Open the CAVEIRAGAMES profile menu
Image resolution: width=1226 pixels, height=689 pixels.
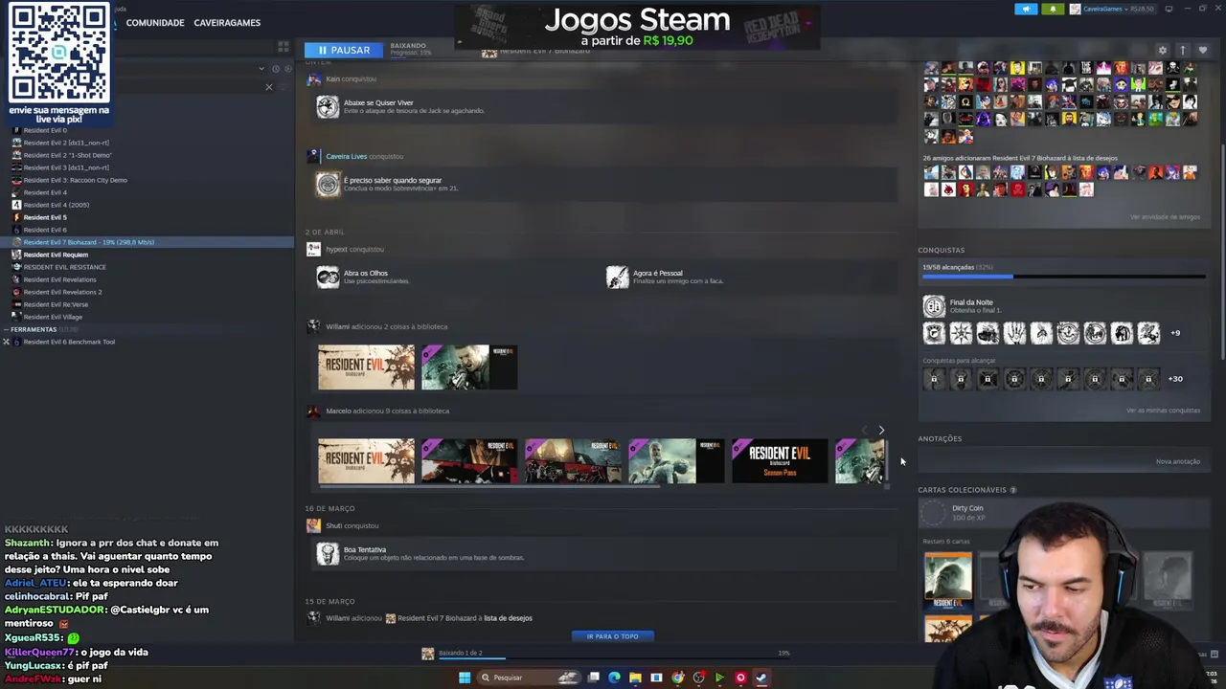pos(227,22)
